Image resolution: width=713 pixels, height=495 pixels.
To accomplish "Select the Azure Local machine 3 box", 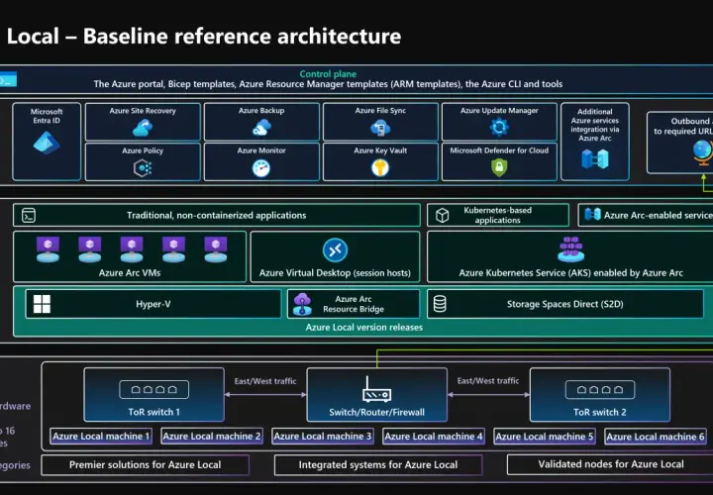I will pos(323,437).
